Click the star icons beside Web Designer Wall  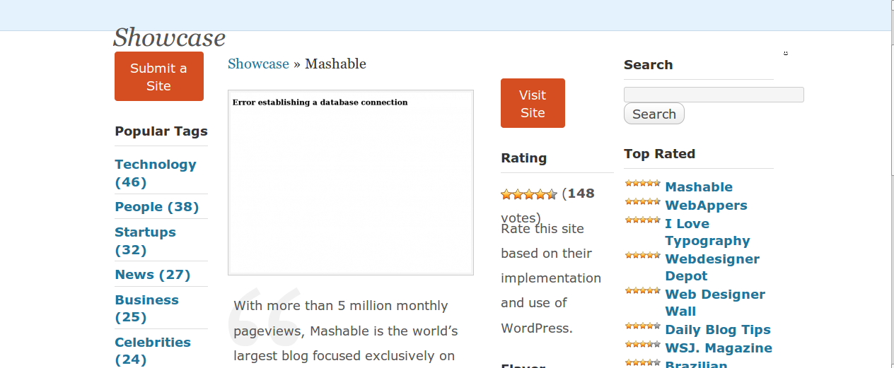tap(643, 290)
